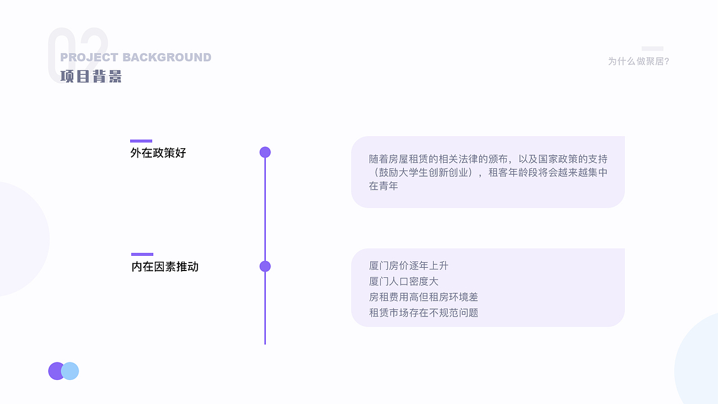Click the PROJECT BACKGROUND title text
718x404 pixels.
[137, 57]
